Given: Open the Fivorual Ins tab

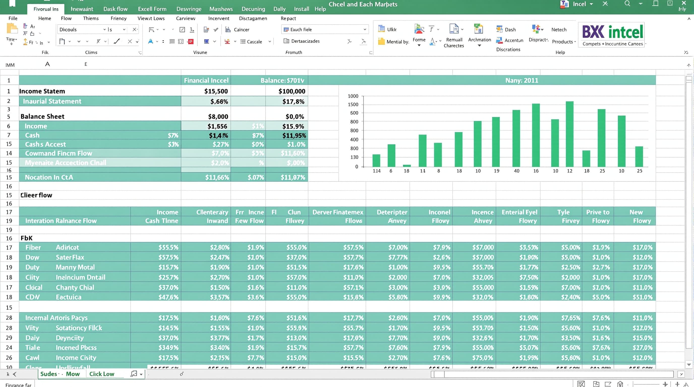Looking at the screenshot, I should [46, 9].
